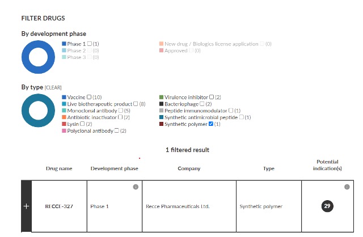Screen dimensions: 363x237
Task: Click the Vaccine blue color swatch
Action: [x=64, y=98]
